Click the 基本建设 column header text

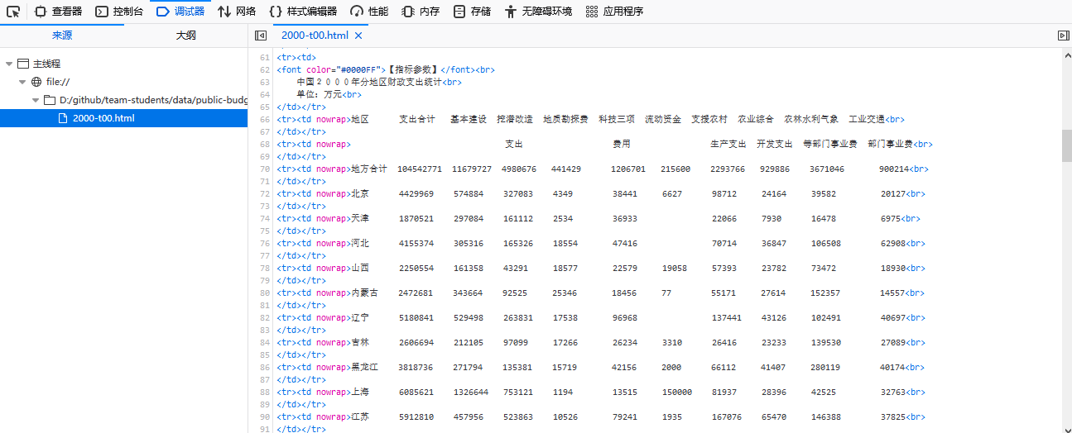pyautogui.click(x=469, y=119)
